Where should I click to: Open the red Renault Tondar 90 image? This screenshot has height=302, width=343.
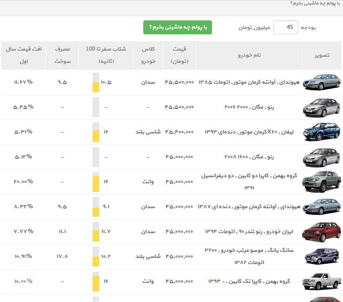pyautogui.click(x=321, y=232)
